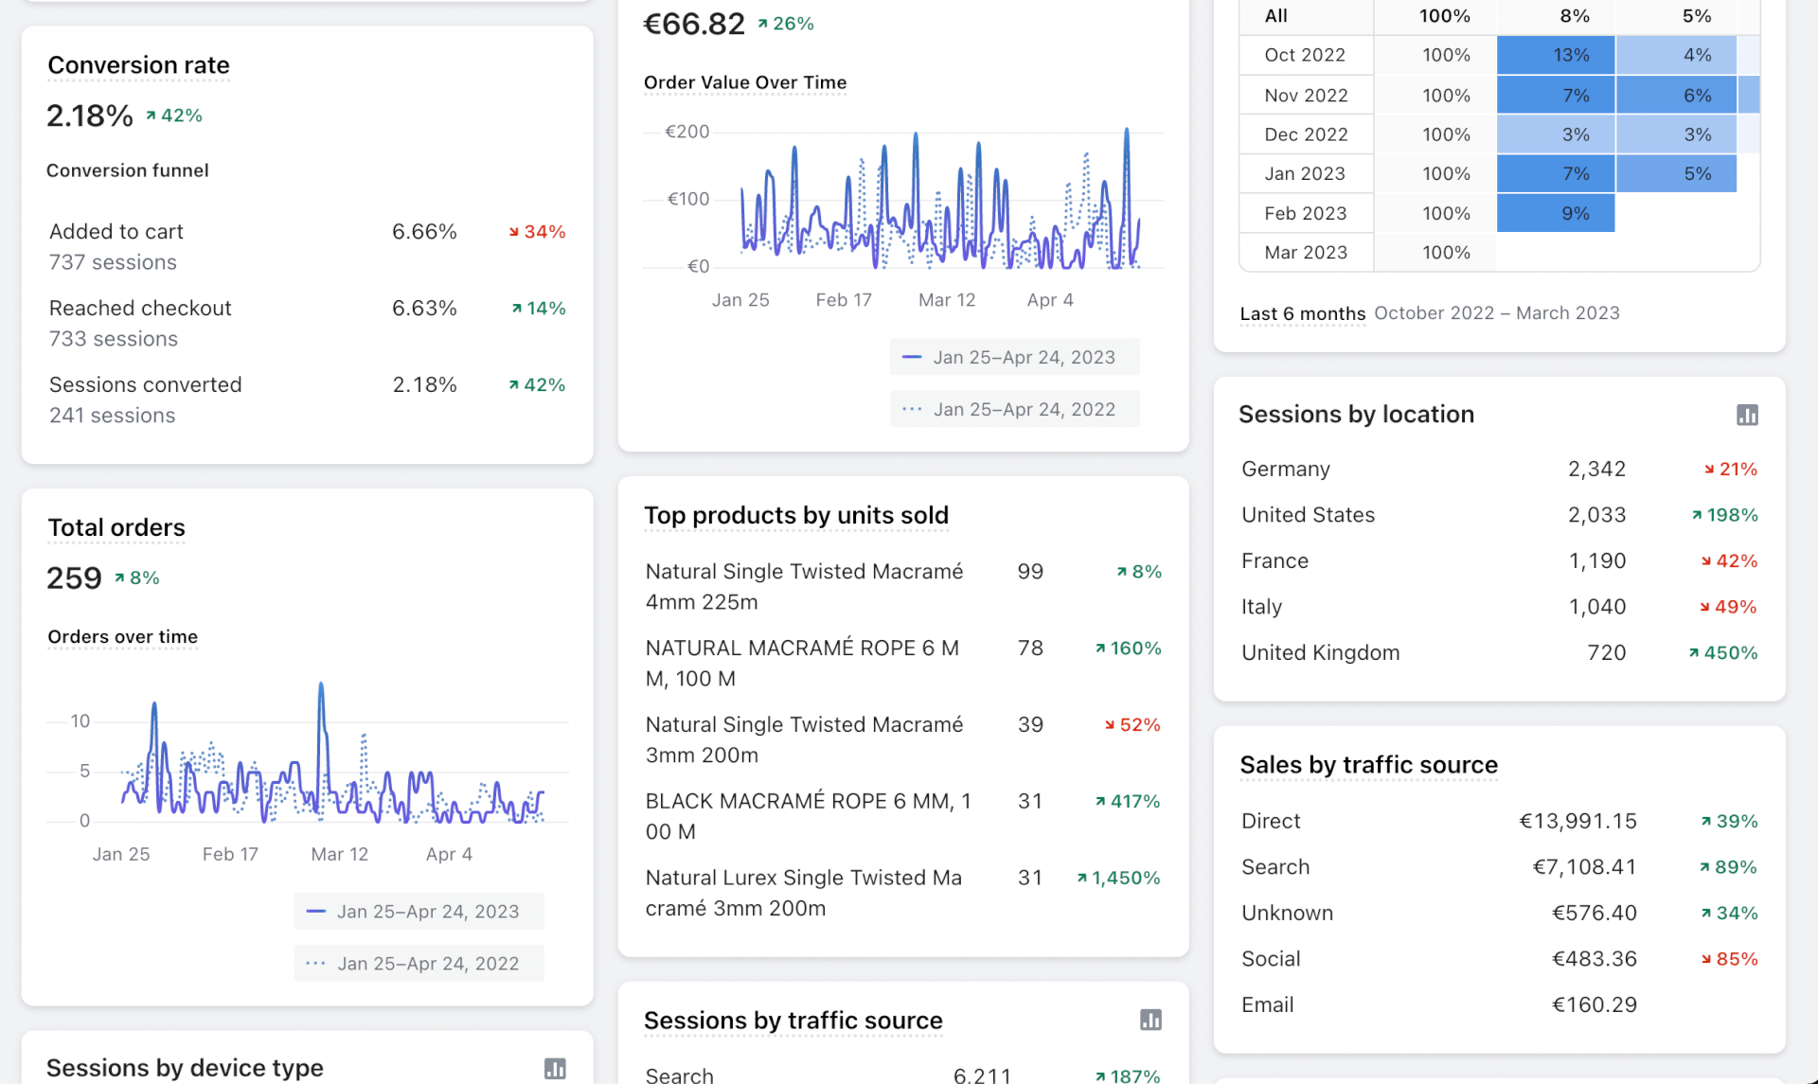The height and width of the screenshot is (1084, 1818).
Task: Open the Conversion rate card title
Action: (138, 65)
